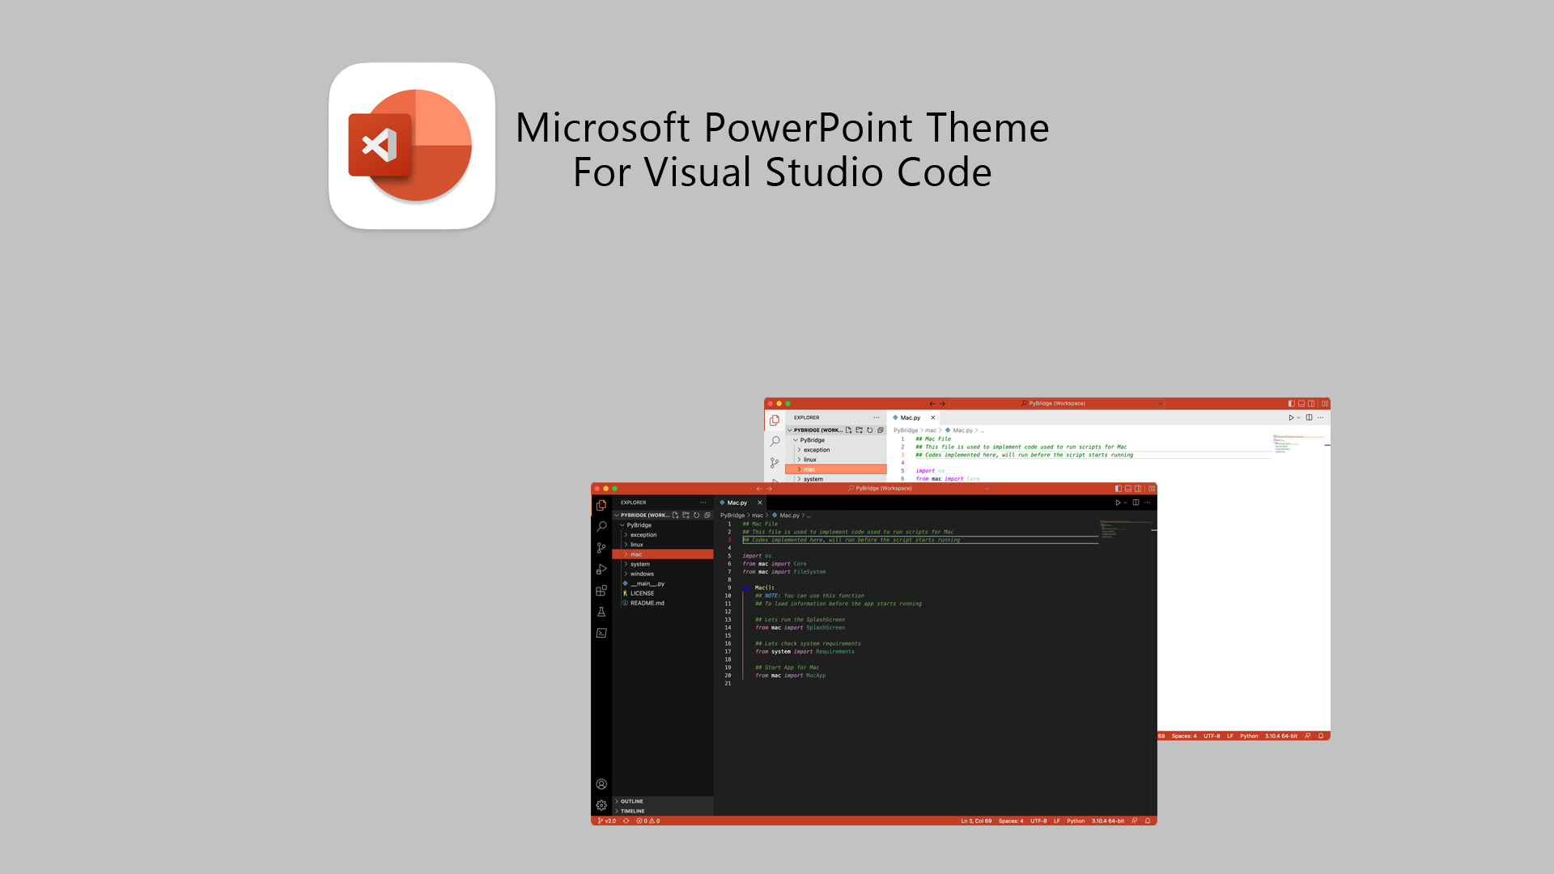Click Search icon in light window activity bar
This screenshot has width=1554, height=874.
pyautogui.click(x=775, y=441)
